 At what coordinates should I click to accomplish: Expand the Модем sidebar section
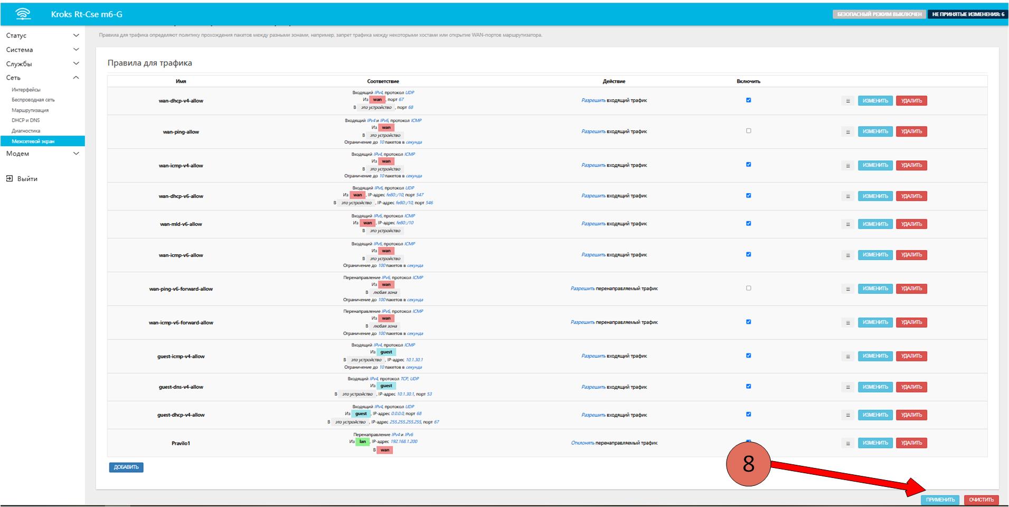[x=42, y=154]
